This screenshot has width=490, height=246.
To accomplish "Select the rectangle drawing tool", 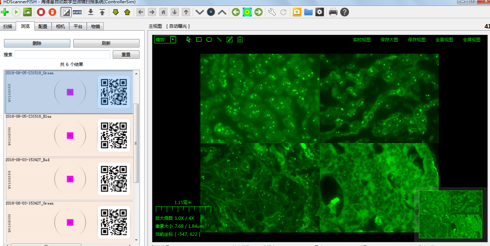I will pyautogui.click(x=199, y=39).
